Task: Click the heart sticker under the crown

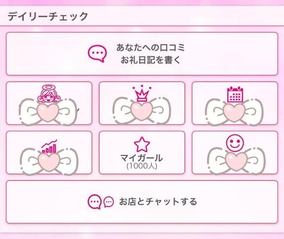Action: click(142, 111)
